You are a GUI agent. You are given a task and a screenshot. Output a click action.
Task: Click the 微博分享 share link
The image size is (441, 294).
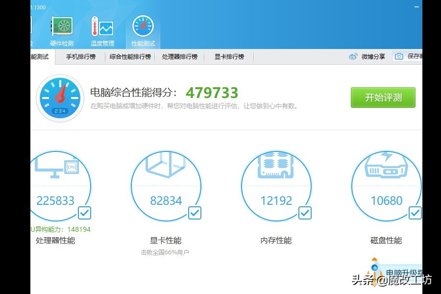click(373, 56)
